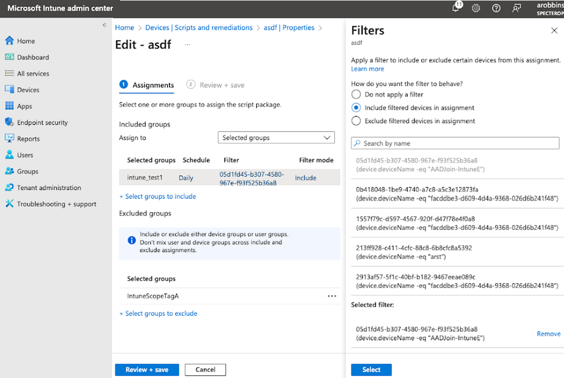Screen dimensions: 564x378
Task: Click the blue Select button
Action: pyautogui.click(x=371, y=369)
